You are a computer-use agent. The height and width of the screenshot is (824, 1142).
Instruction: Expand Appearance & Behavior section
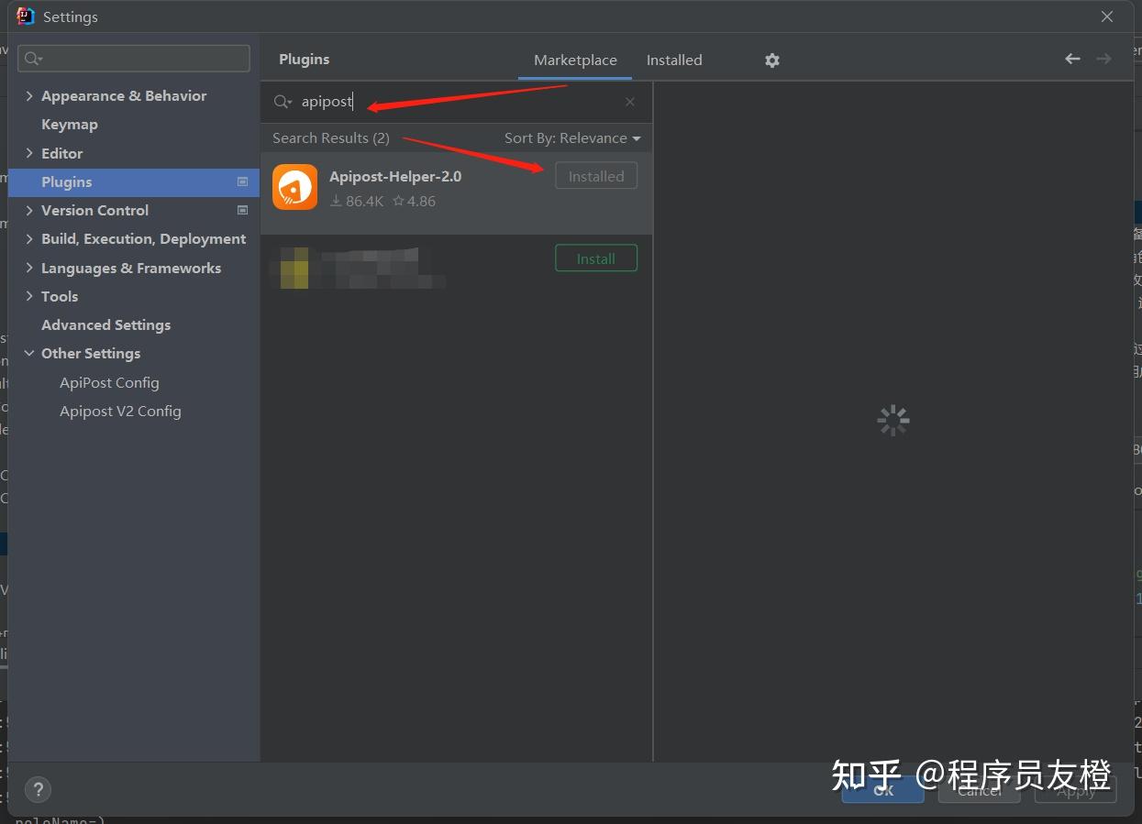coord(29,96)
